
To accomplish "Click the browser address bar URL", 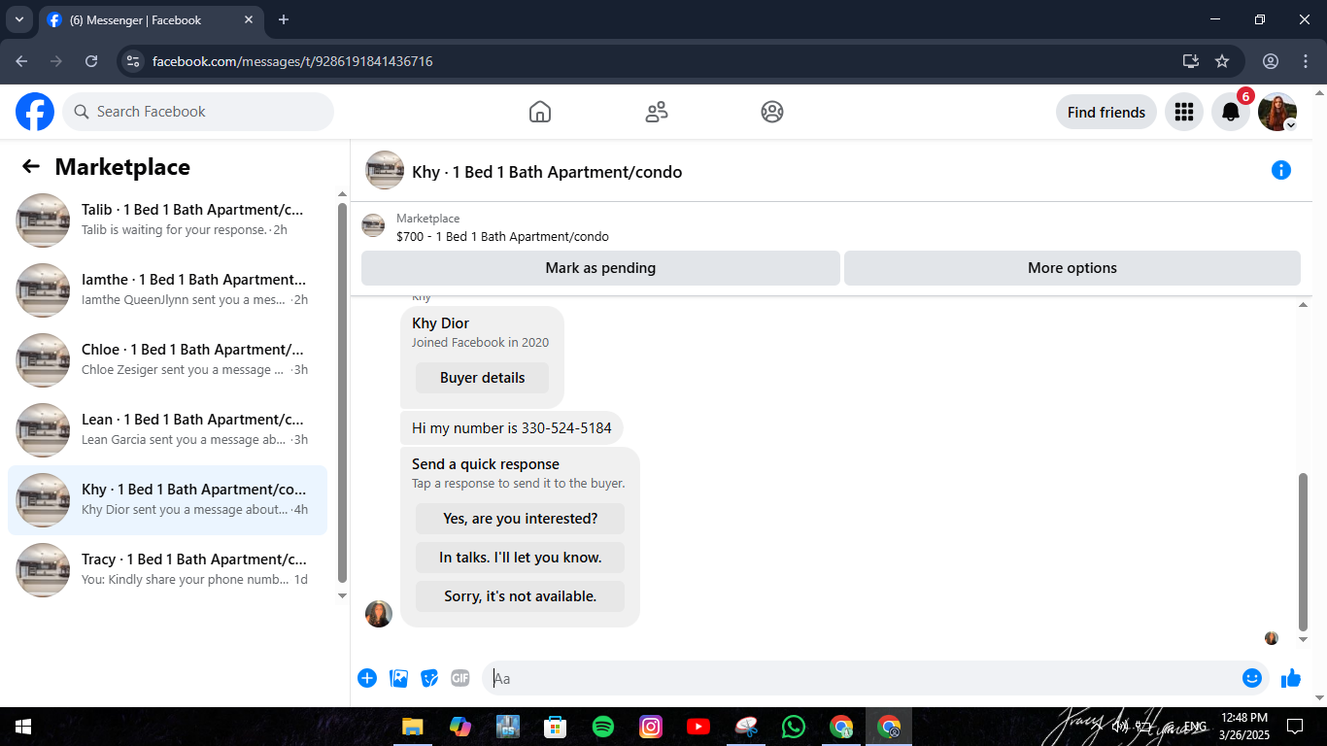I will tap(292, 61).
